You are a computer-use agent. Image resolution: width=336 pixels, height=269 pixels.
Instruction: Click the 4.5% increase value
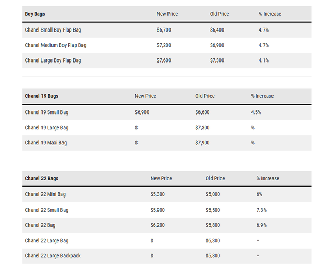click(256, 112)
